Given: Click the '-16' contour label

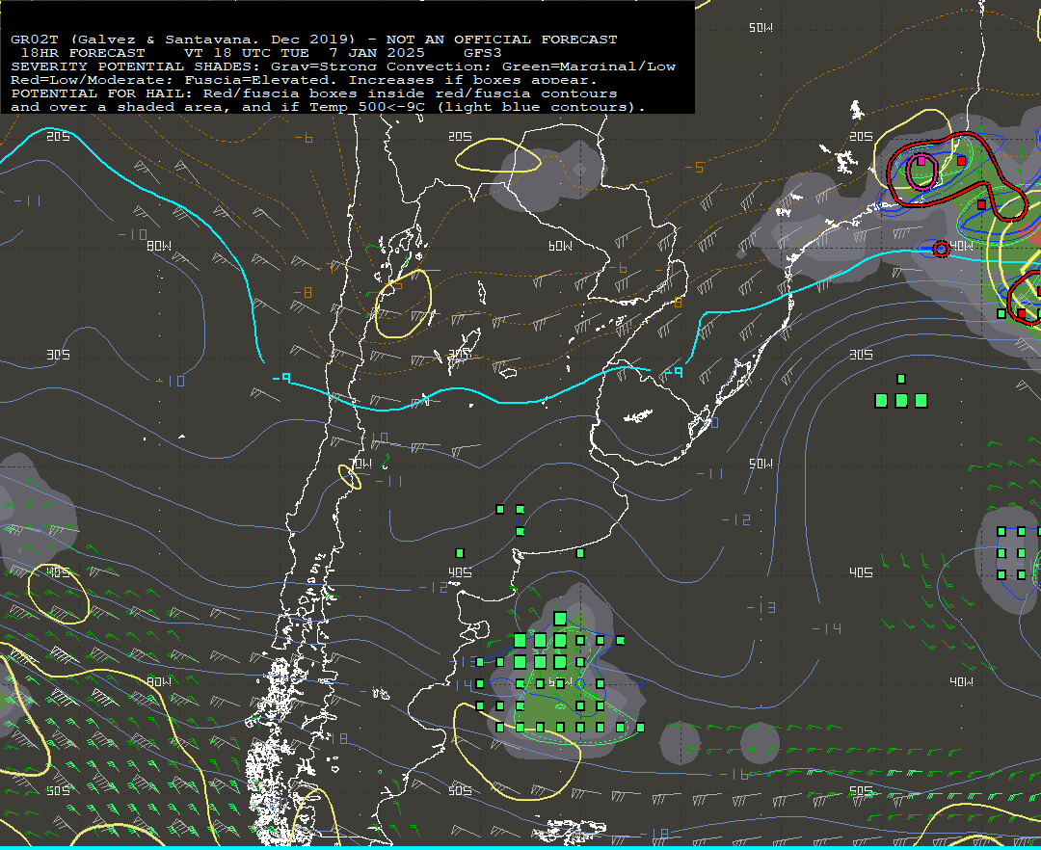Looking at the screenshot, I should click(734, 775).
